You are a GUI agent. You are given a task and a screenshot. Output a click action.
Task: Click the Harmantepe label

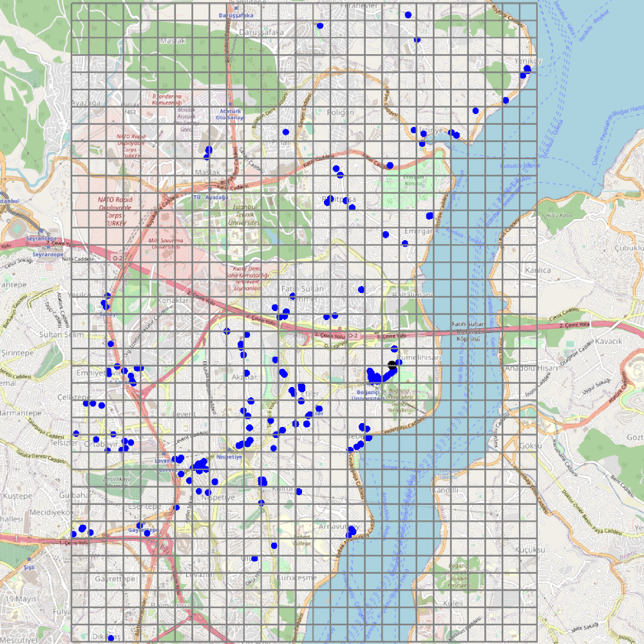point(21,413)
